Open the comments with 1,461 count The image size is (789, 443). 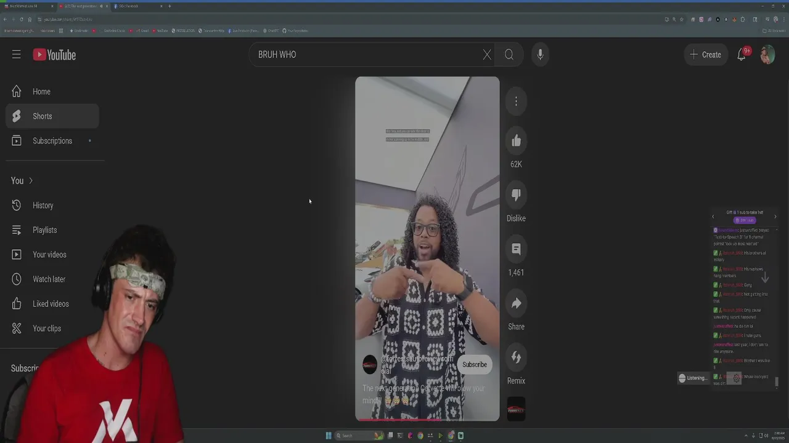(x=516, y=249)
